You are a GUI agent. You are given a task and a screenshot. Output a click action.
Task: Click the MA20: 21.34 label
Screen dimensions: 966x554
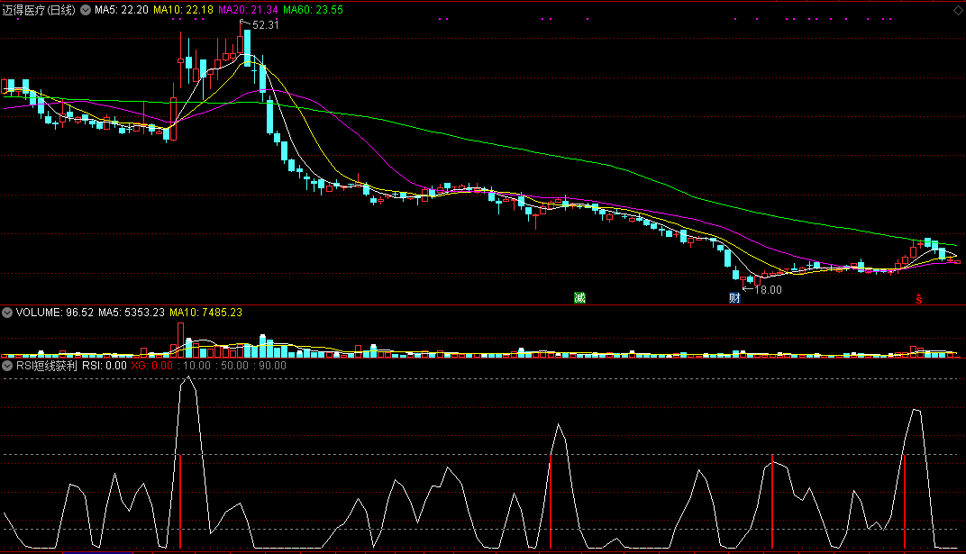[248, 10]
